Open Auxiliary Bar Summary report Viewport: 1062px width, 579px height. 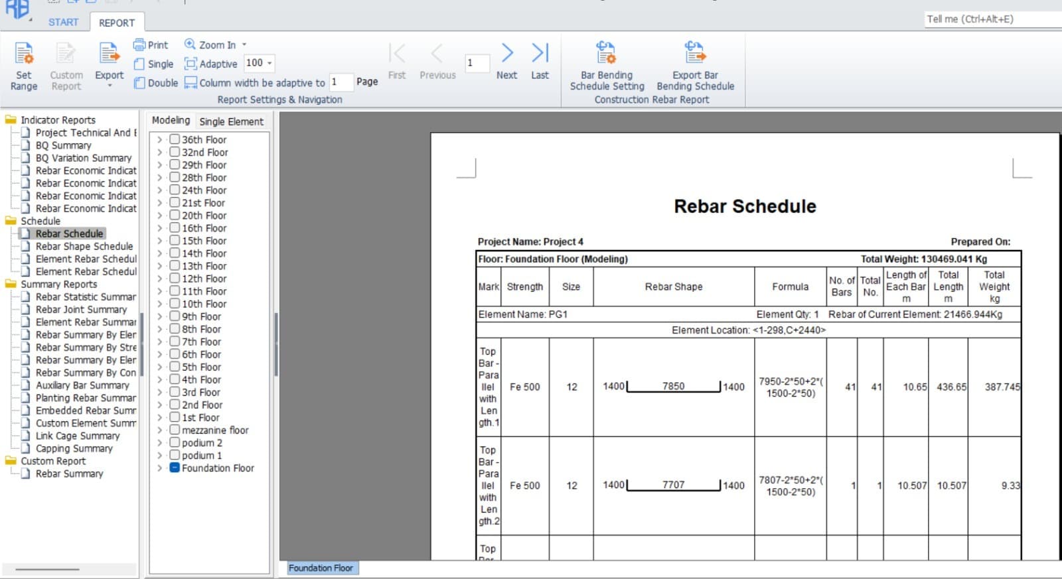82,385
